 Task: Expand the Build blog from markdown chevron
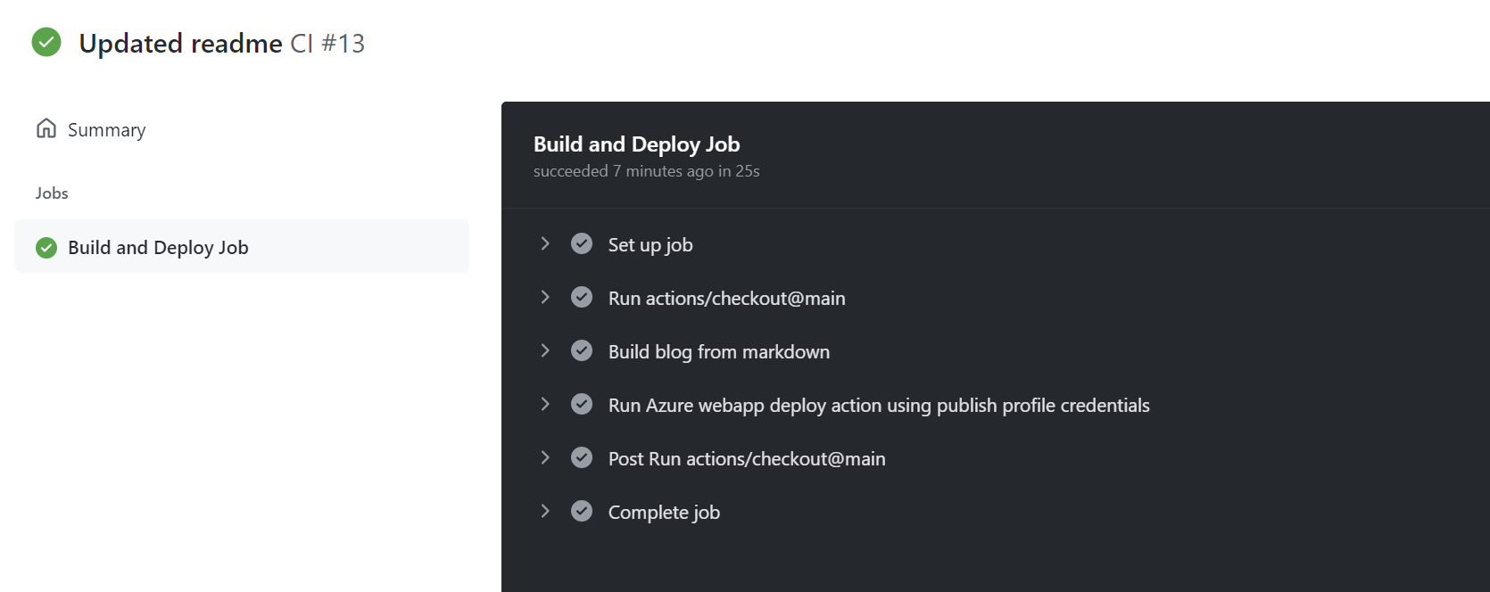point(545,350)
